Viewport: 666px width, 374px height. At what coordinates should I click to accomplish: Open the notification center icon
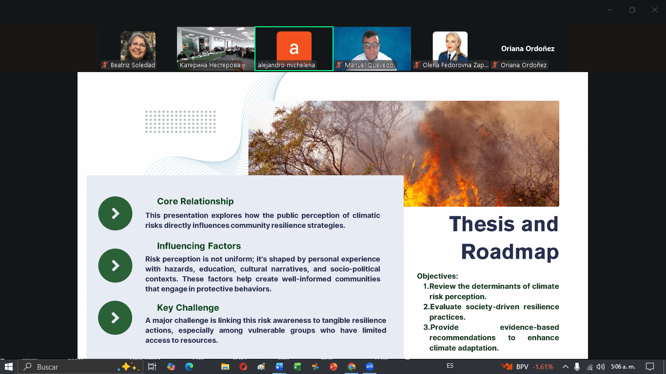[x=650, y=367]
